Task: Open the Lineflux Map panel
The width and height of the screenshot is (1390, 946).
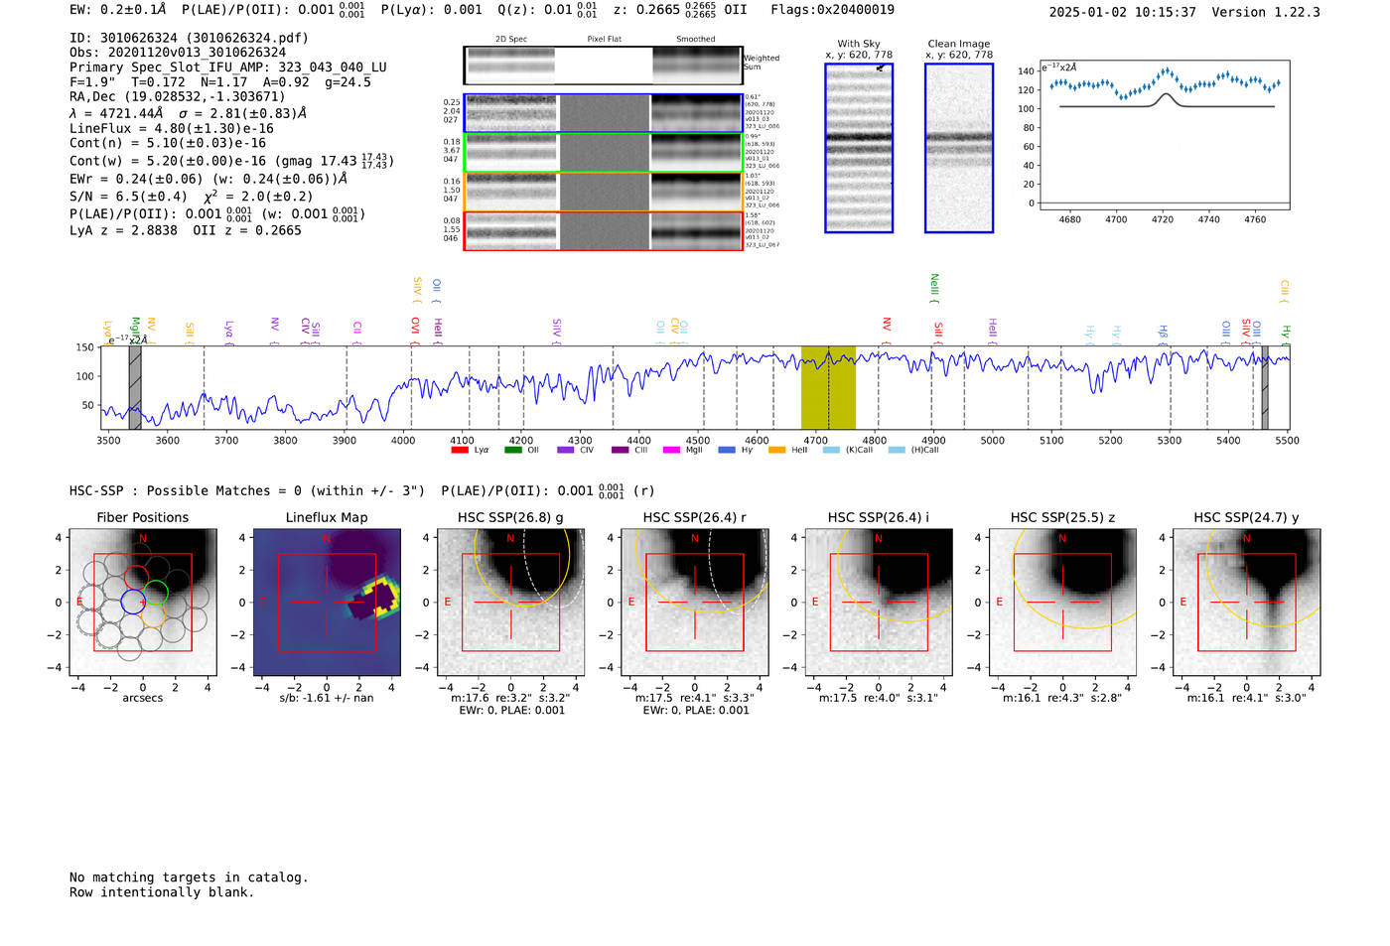Action: click(327, 602)
